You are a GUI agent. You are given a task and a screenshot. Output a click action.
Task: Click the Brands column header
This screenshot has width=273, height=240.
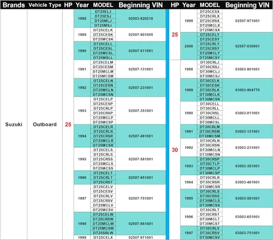[x=14, y=5]
